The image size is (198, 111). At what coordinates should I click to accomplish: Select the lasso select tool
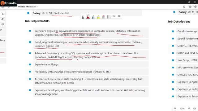click(x=114, y=16)
